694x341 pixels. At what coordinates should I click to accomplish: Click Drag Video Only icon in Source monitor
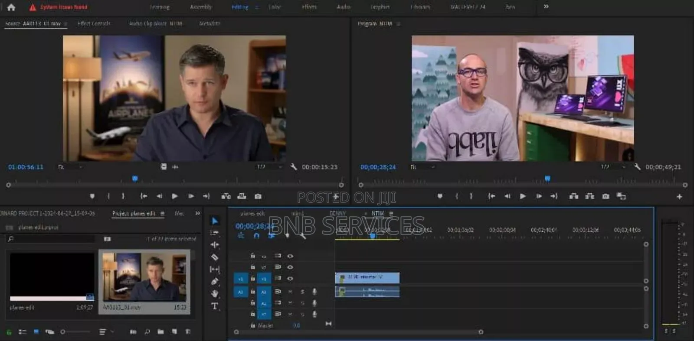(x=164, y=167)
